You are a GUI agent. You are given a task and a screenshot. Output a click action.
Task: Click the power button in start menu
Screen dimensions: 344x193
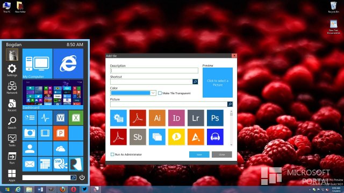click(82, 177)
